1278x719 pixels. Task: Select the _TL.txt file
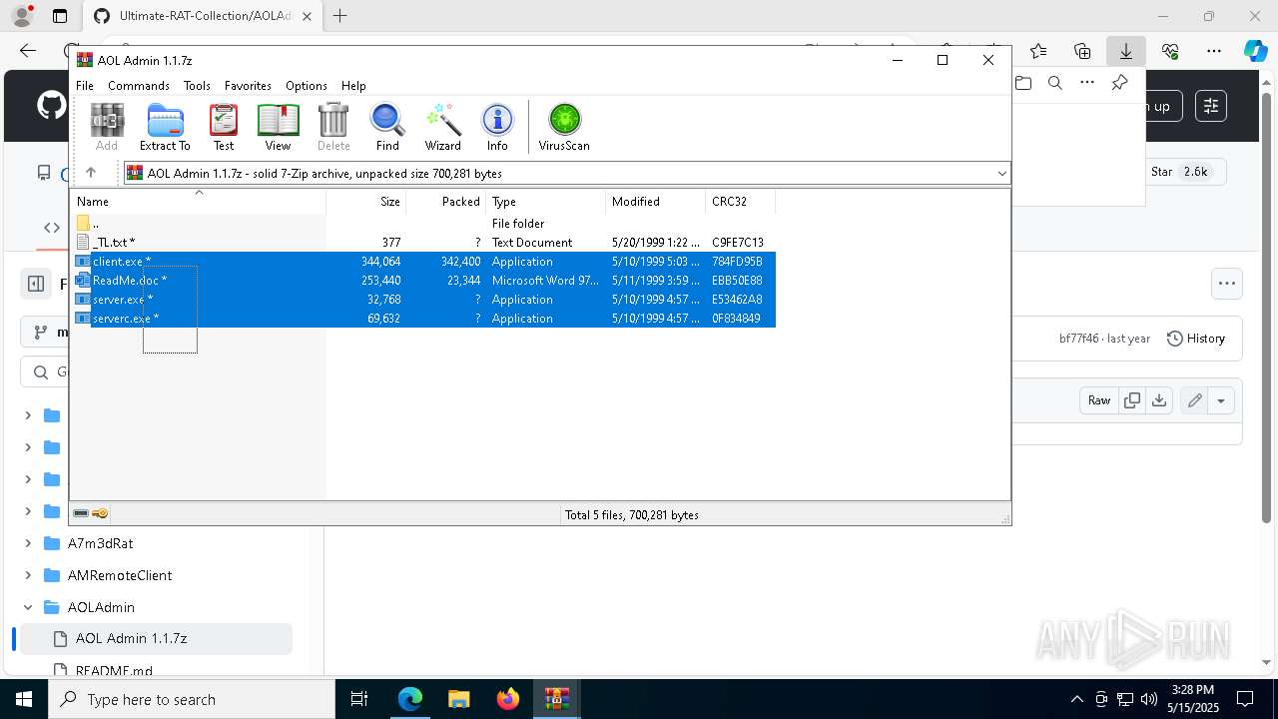click(423, 243)
